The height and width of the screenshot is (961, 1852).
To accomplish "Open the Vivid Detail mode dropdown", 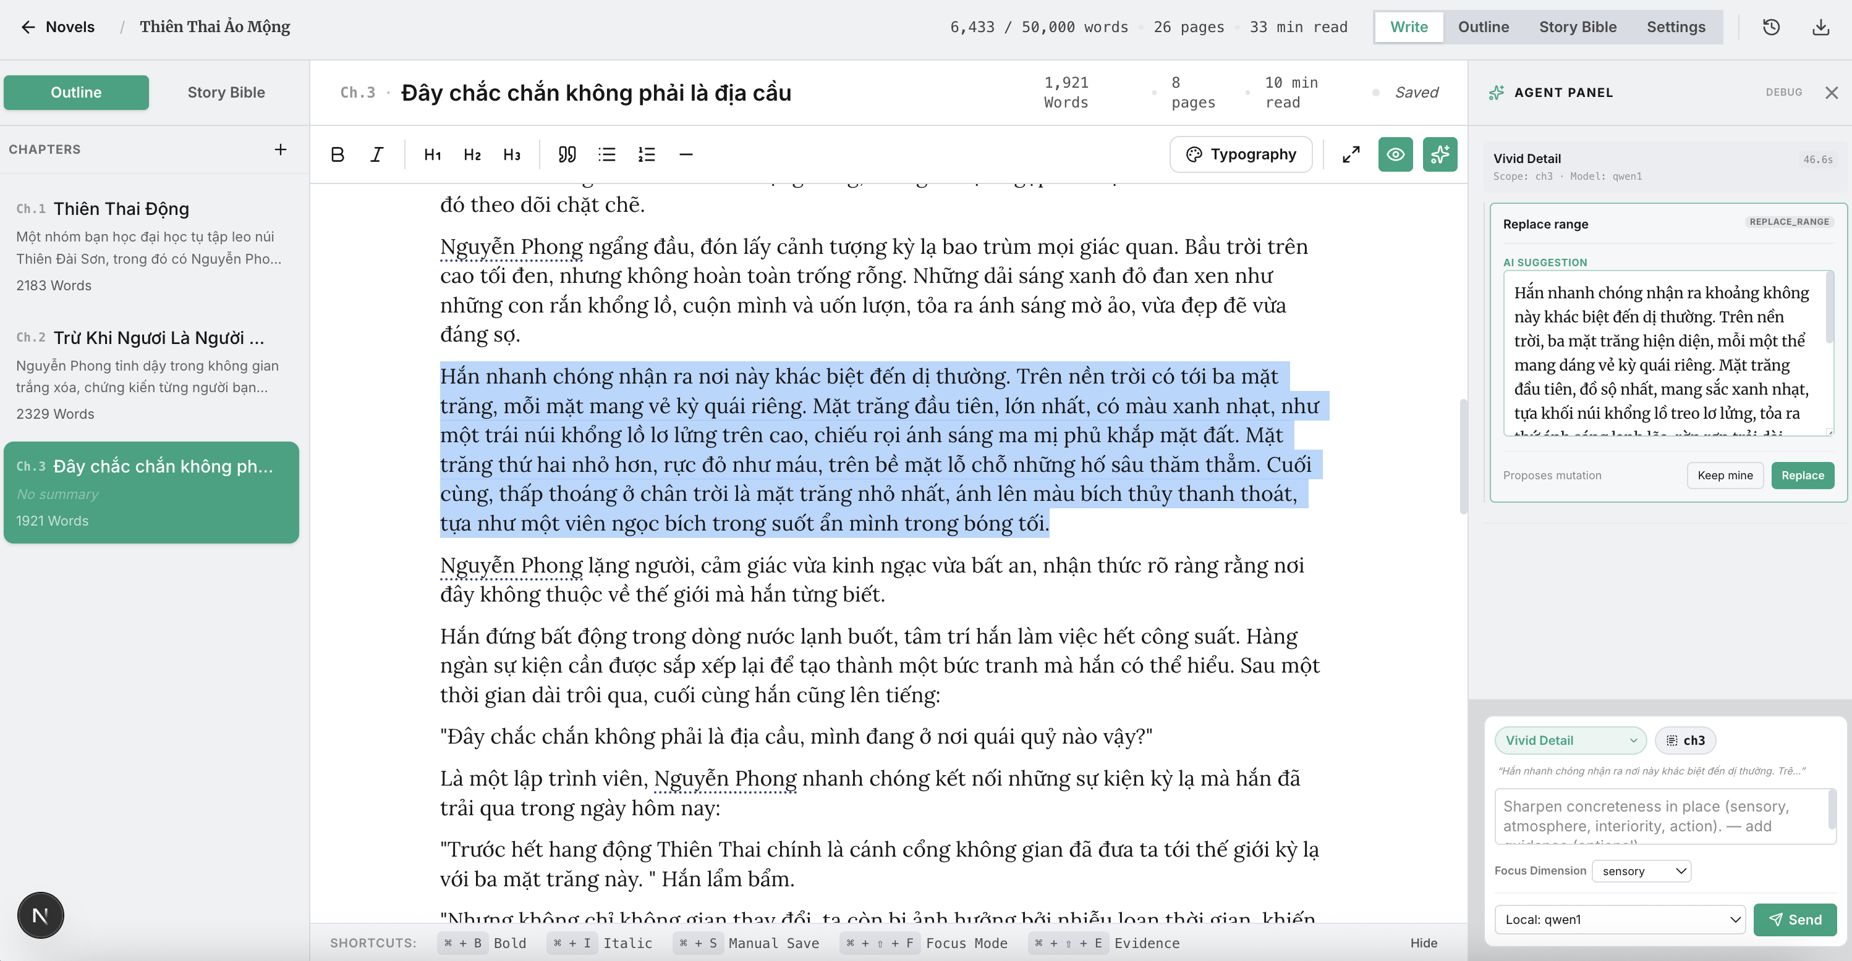I will [x=1570, y=741].
